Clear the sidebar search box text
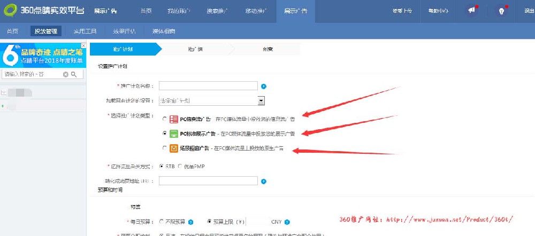 pyautogui.click(x=65, y=74)
